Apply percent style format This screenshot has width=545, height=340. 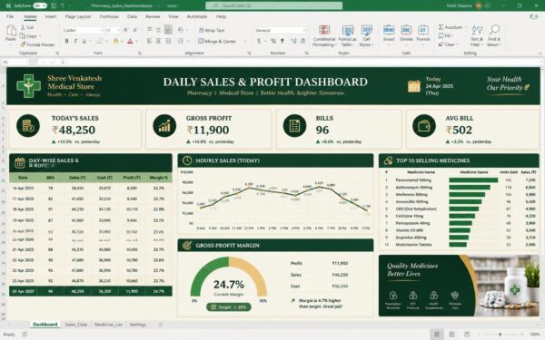pyautogui.click(x=273, y=41)
